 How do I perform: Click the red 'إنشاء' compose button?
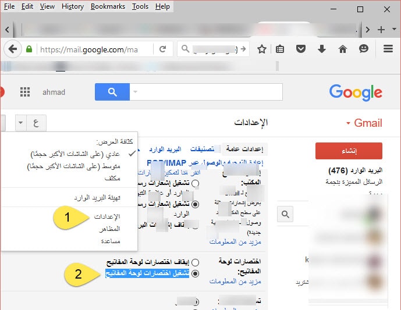(x=348, y=151)
